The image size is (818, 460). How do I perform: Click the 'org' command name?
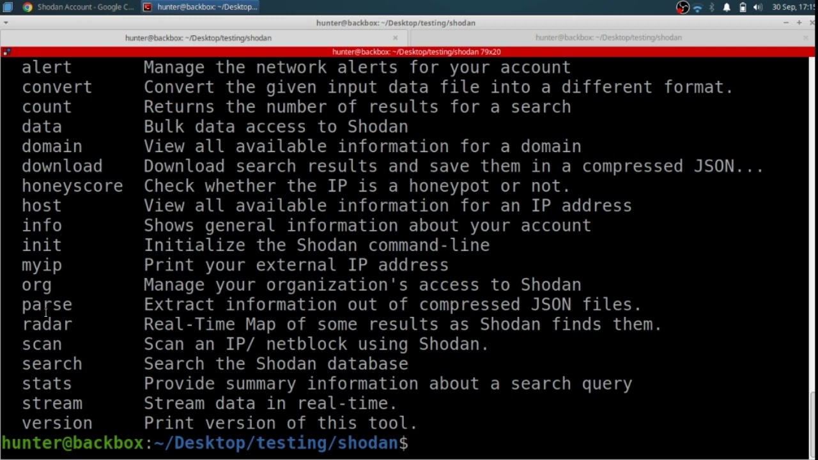(x=36, y=285)
